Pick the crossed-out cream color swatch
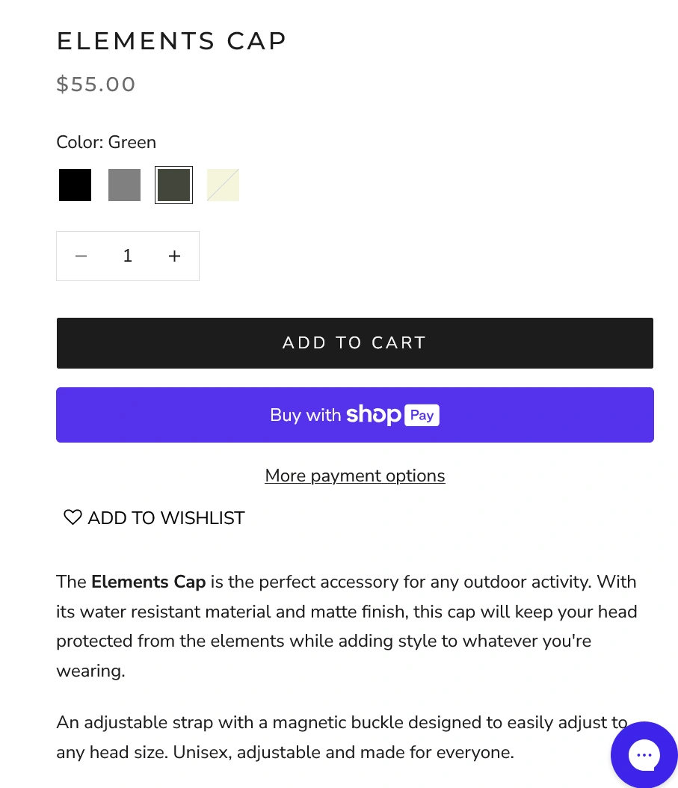678x788 pixels. [223, 185]
